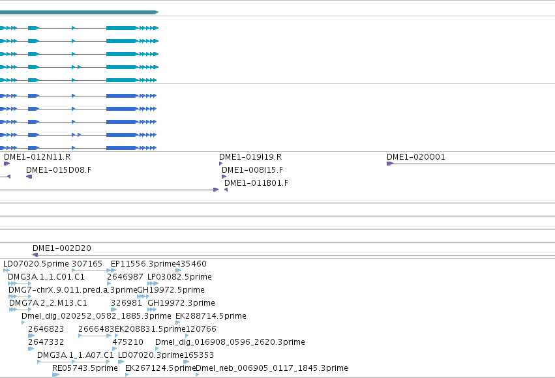Image resolution: width=555 pixels, height=378 pixels.
Task: Open the EK267124.5prime label
Action: (160, 368)
